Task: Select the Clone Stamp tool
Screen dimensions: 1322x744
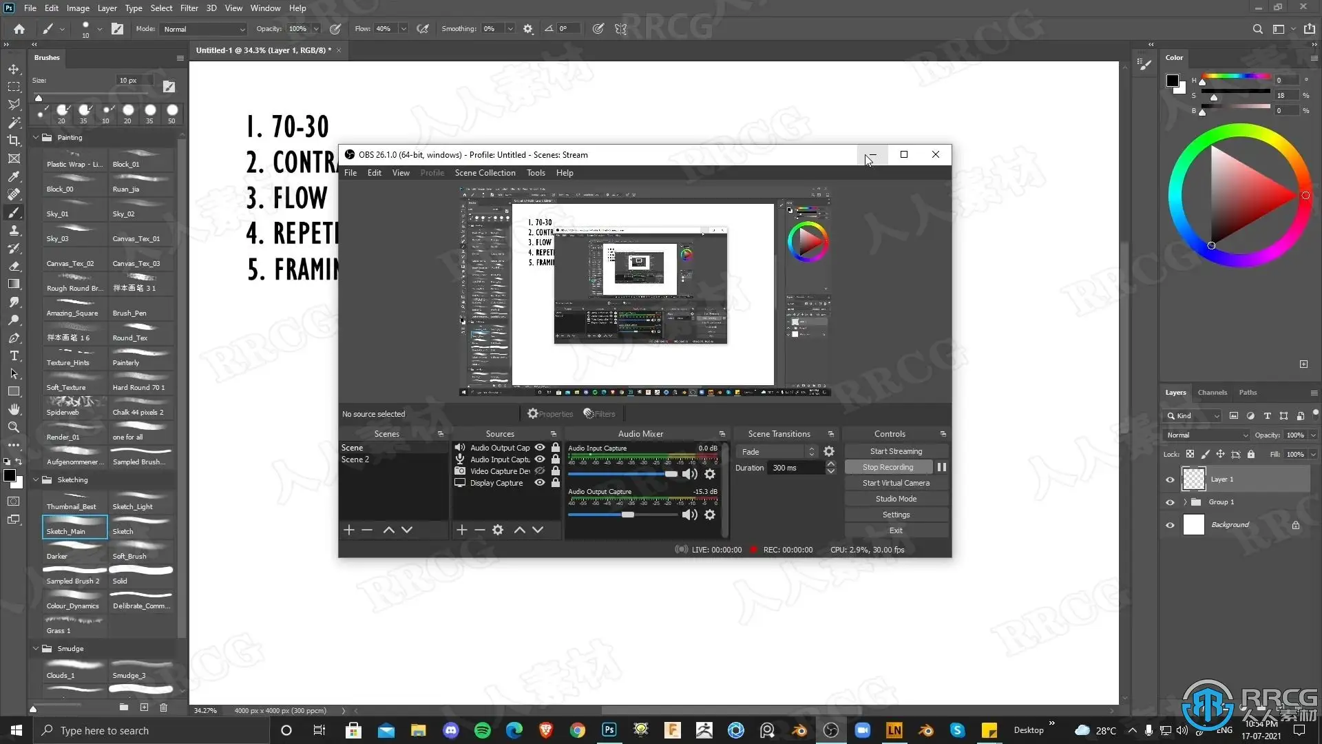Action: point(14,230)
